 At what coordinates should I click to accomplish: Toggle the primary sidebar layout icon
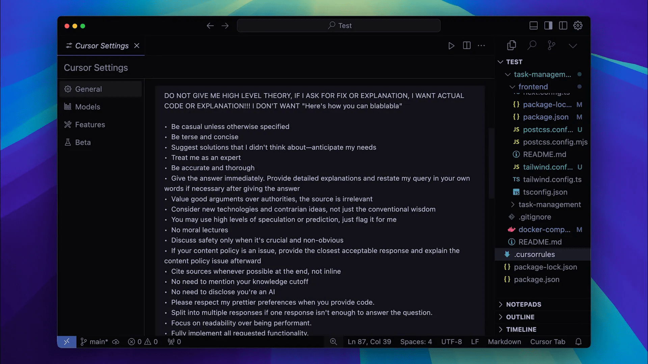point(548,26)
